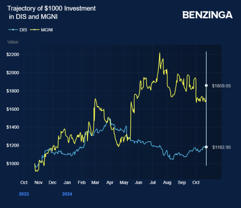Select the $1182.95 value label
Viewport: 241px width, 208px height.
pos(221,147)
